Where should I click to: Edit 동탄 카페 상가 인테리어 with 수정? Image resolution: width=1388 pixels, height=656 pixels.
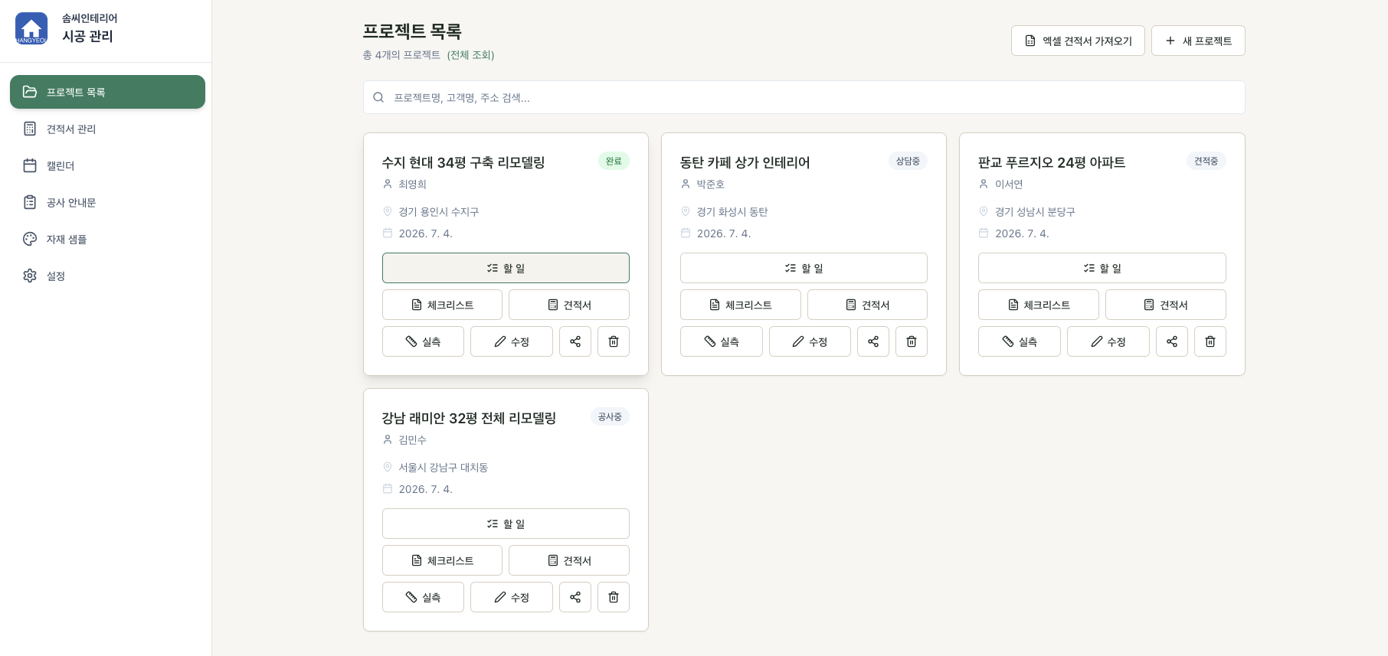pos(810,341)
